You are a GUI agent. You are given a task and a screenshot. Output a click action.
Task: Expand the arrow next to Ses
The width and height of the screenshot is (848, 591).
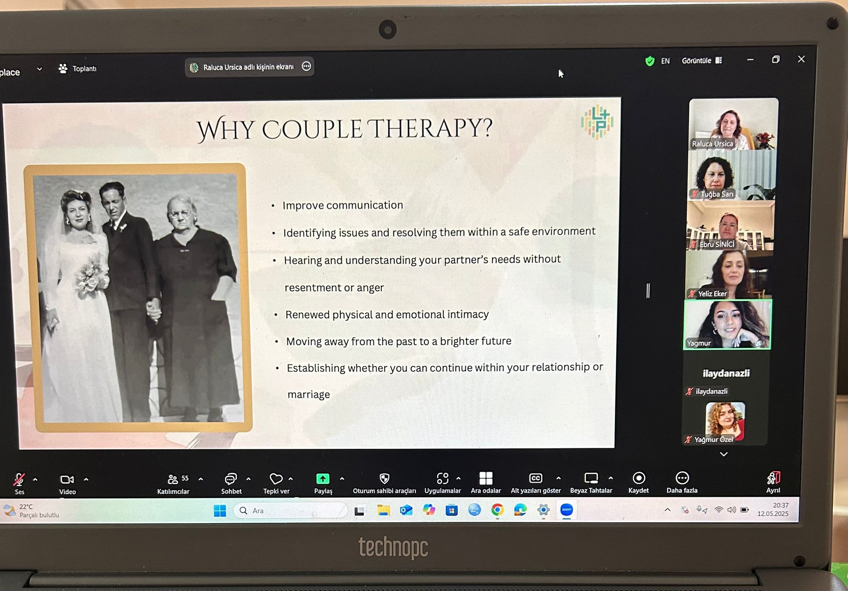[35, 480]
